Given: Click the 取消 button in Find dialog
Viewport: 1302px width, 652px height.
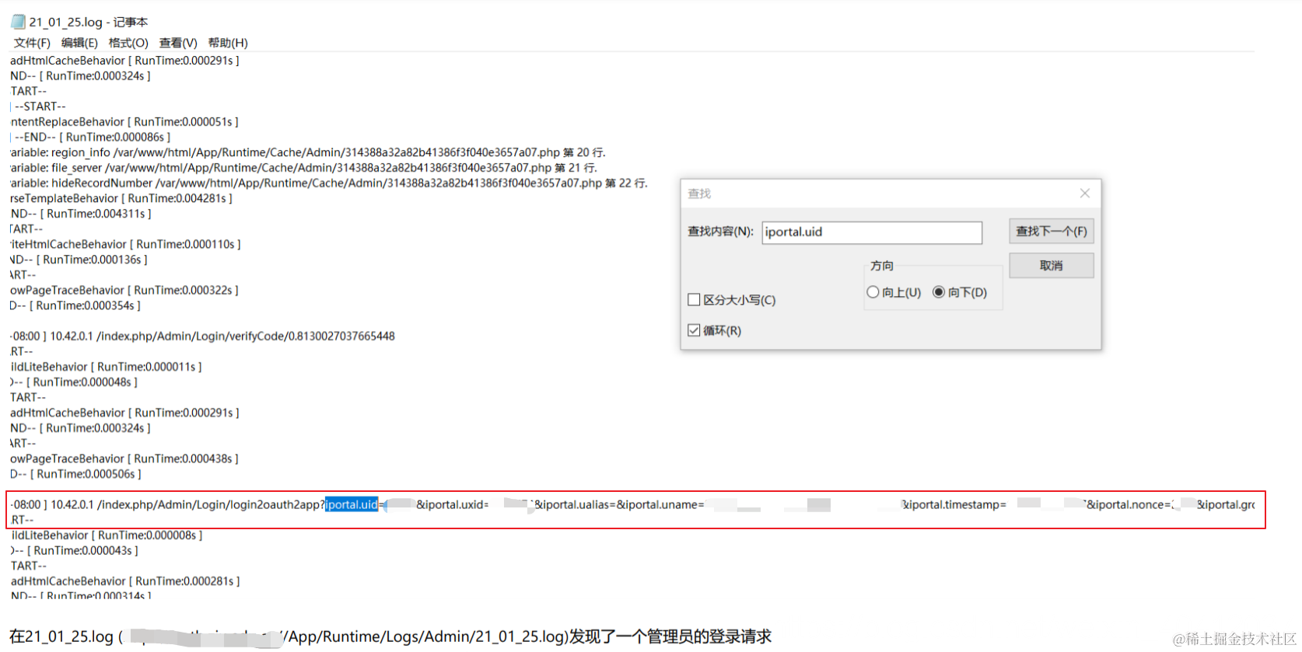Looking at the screenshot, I should [1052, 266].
